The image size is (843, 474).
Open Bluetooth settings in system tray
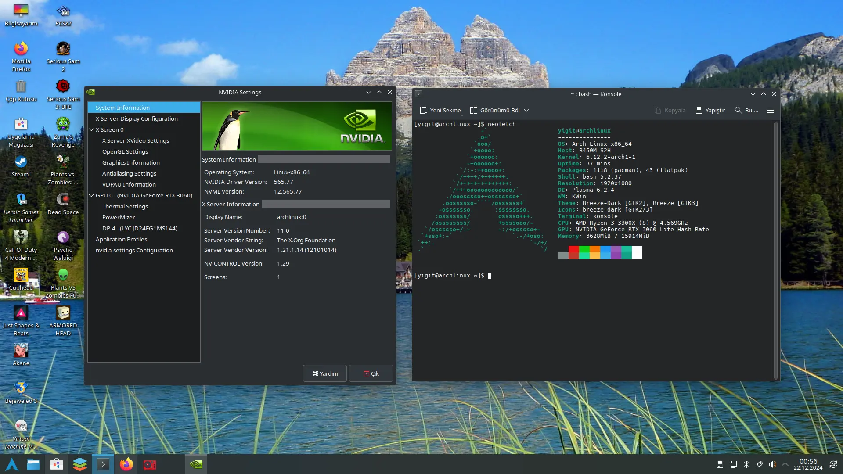[x=746, y=464]
